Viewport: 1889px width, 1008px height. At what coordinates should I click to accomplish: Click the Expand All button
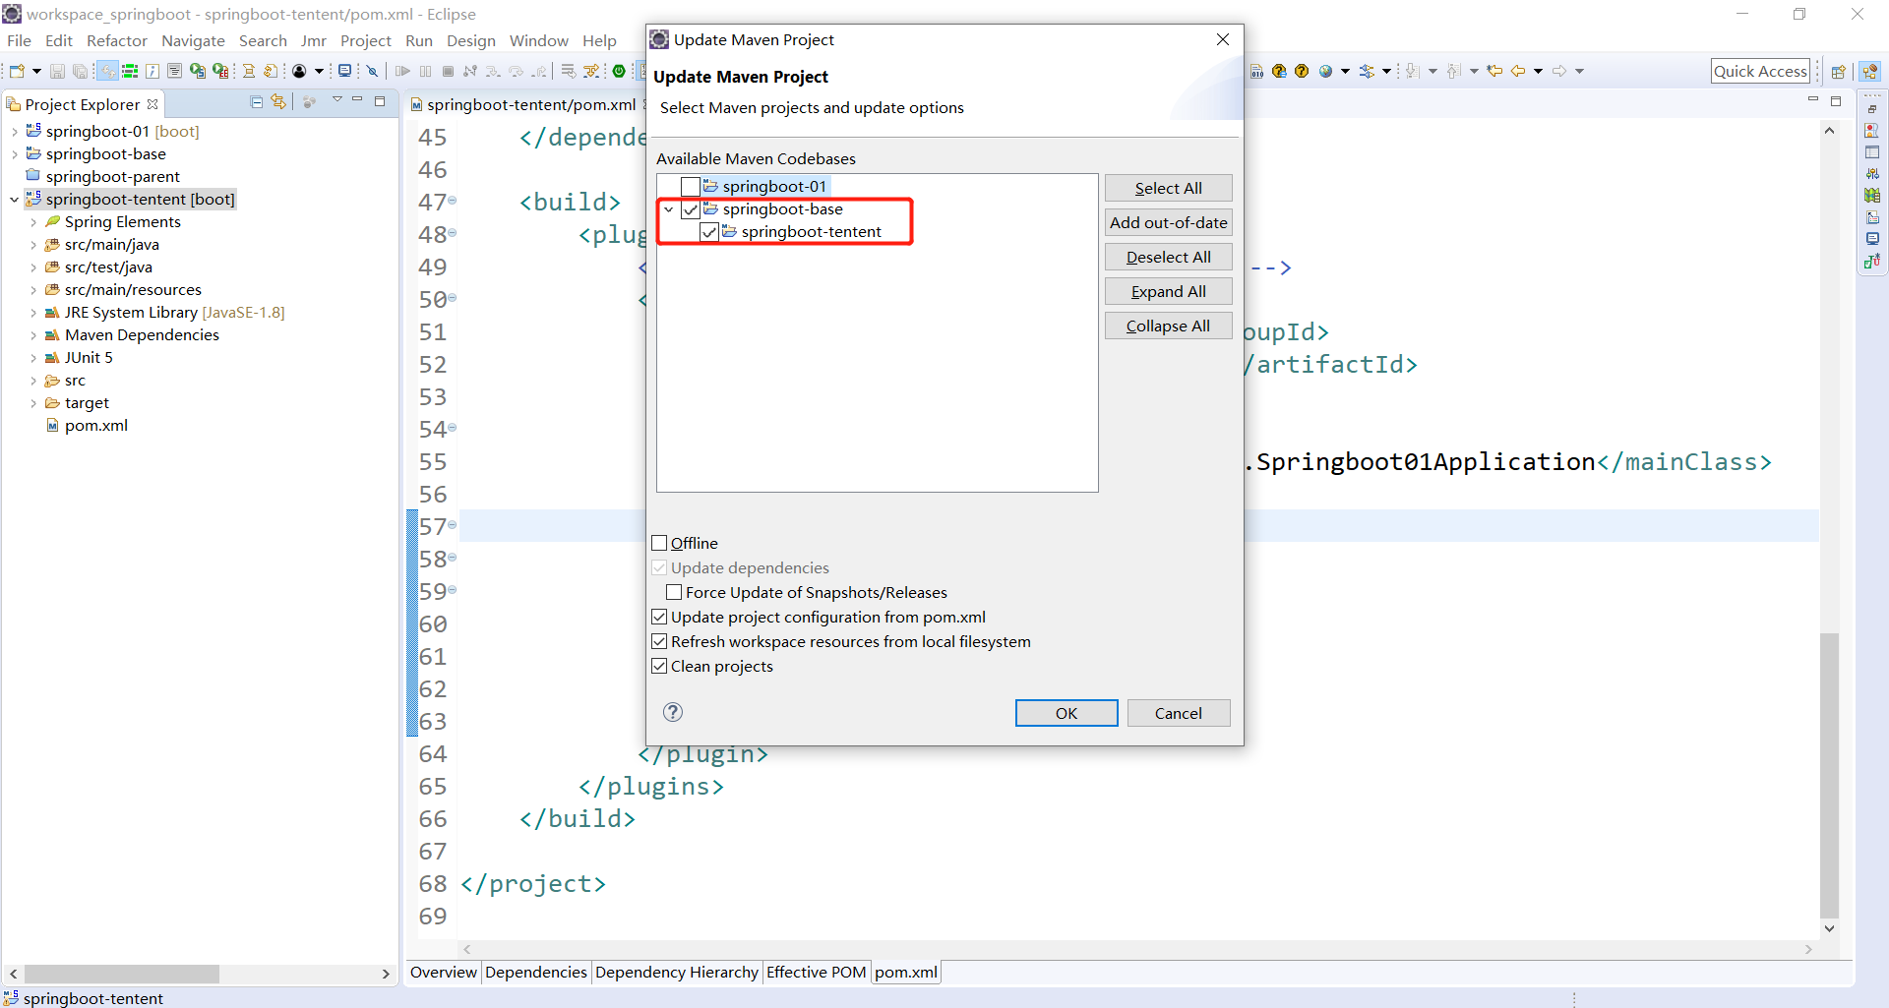(x=1168, y=291)
